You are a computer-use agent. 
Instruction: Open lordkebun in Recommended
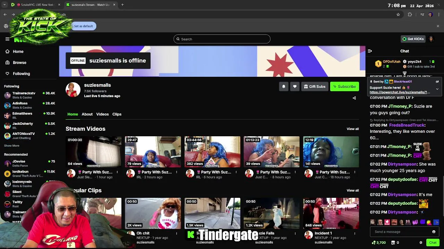[29, 174]
